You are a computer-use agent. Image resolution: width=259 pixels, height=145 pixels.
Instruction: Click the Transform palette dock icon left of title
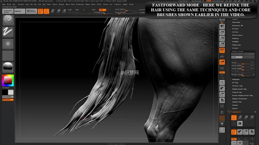pyautogui.click(x=229, y=112)
